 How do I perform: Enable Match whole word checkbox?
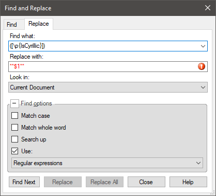point(14,128)
